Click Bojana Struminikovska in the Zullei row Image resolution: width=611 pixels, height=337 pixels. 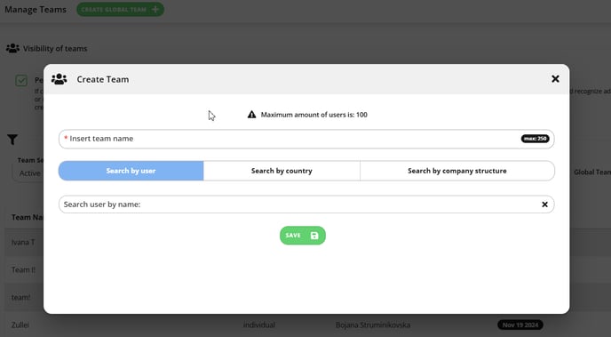373,325
